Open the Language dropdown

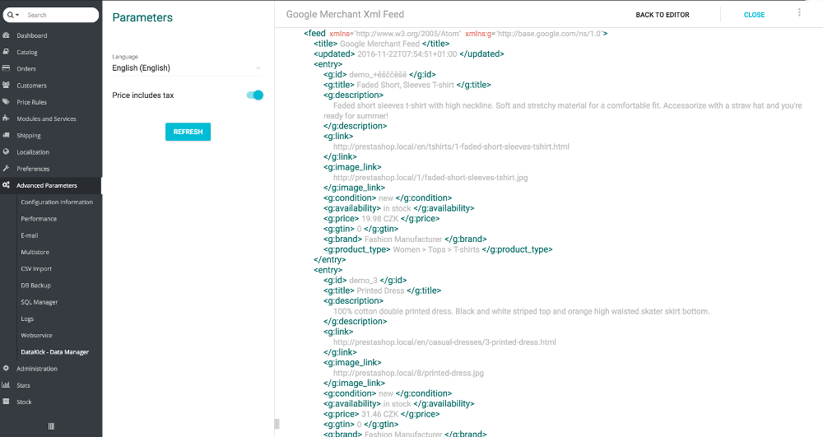(x=186, y=68)
